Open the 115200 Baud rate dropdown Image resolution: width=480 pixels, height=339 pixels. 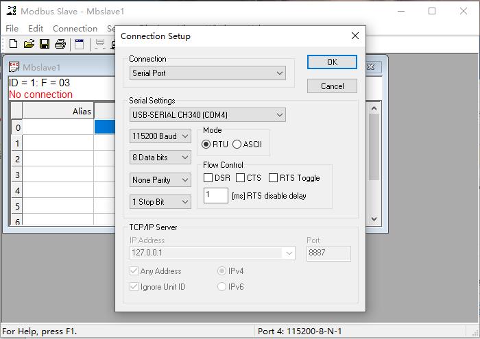[160, 136]
